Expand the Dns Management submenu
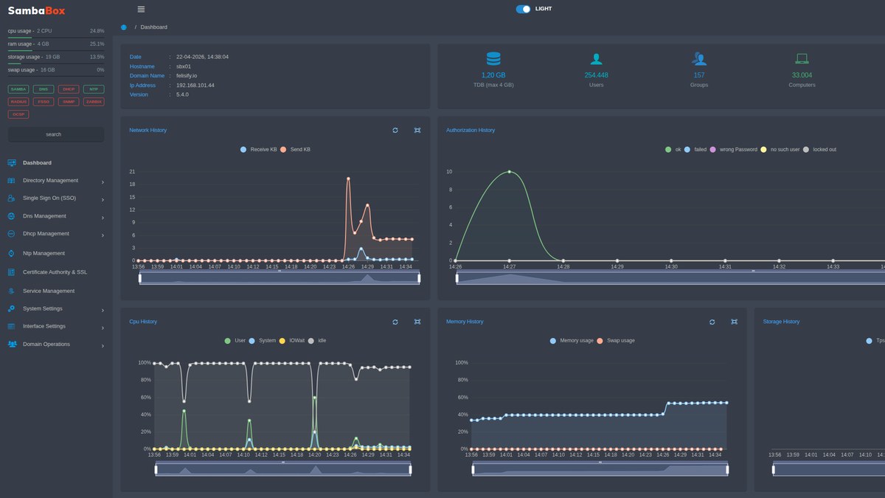This screenshot has width=885, height=498. click(56, 216)
